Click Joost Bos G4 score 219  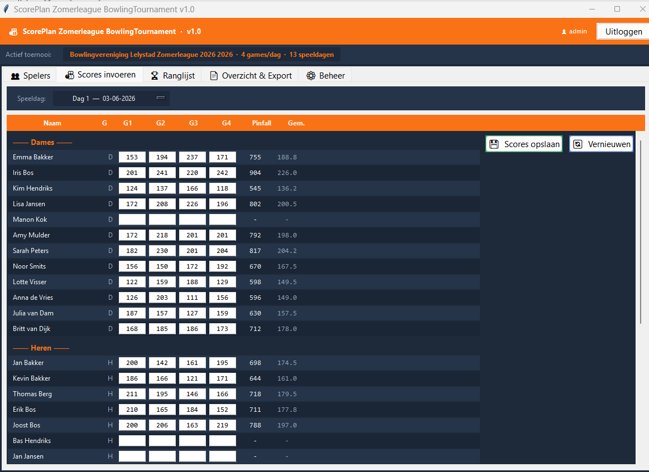pyautogui.click(x=223, y=425)
